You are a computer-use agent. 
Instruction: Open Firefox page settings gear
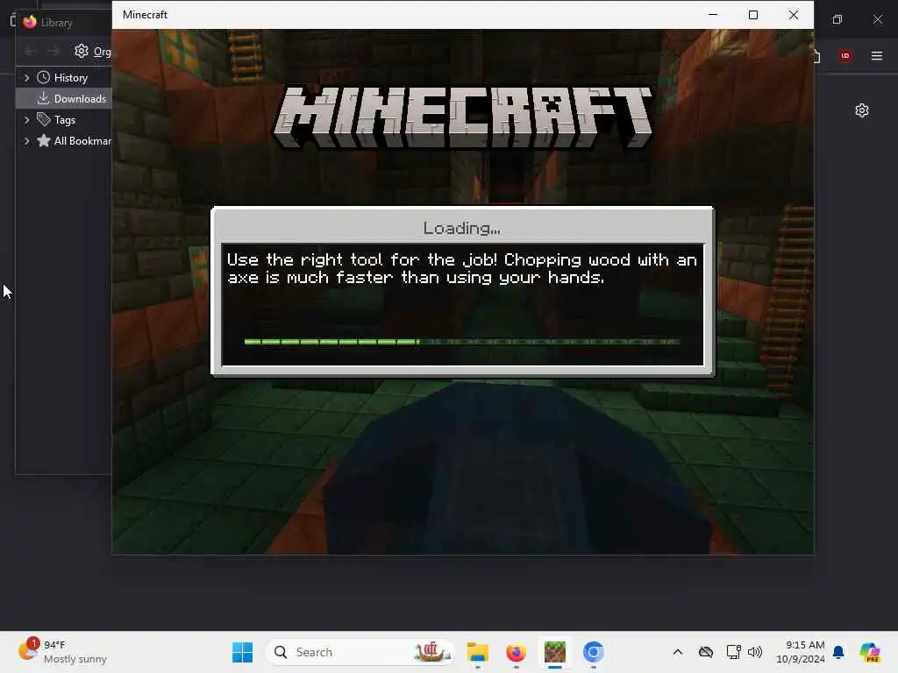tap(862, 110)
